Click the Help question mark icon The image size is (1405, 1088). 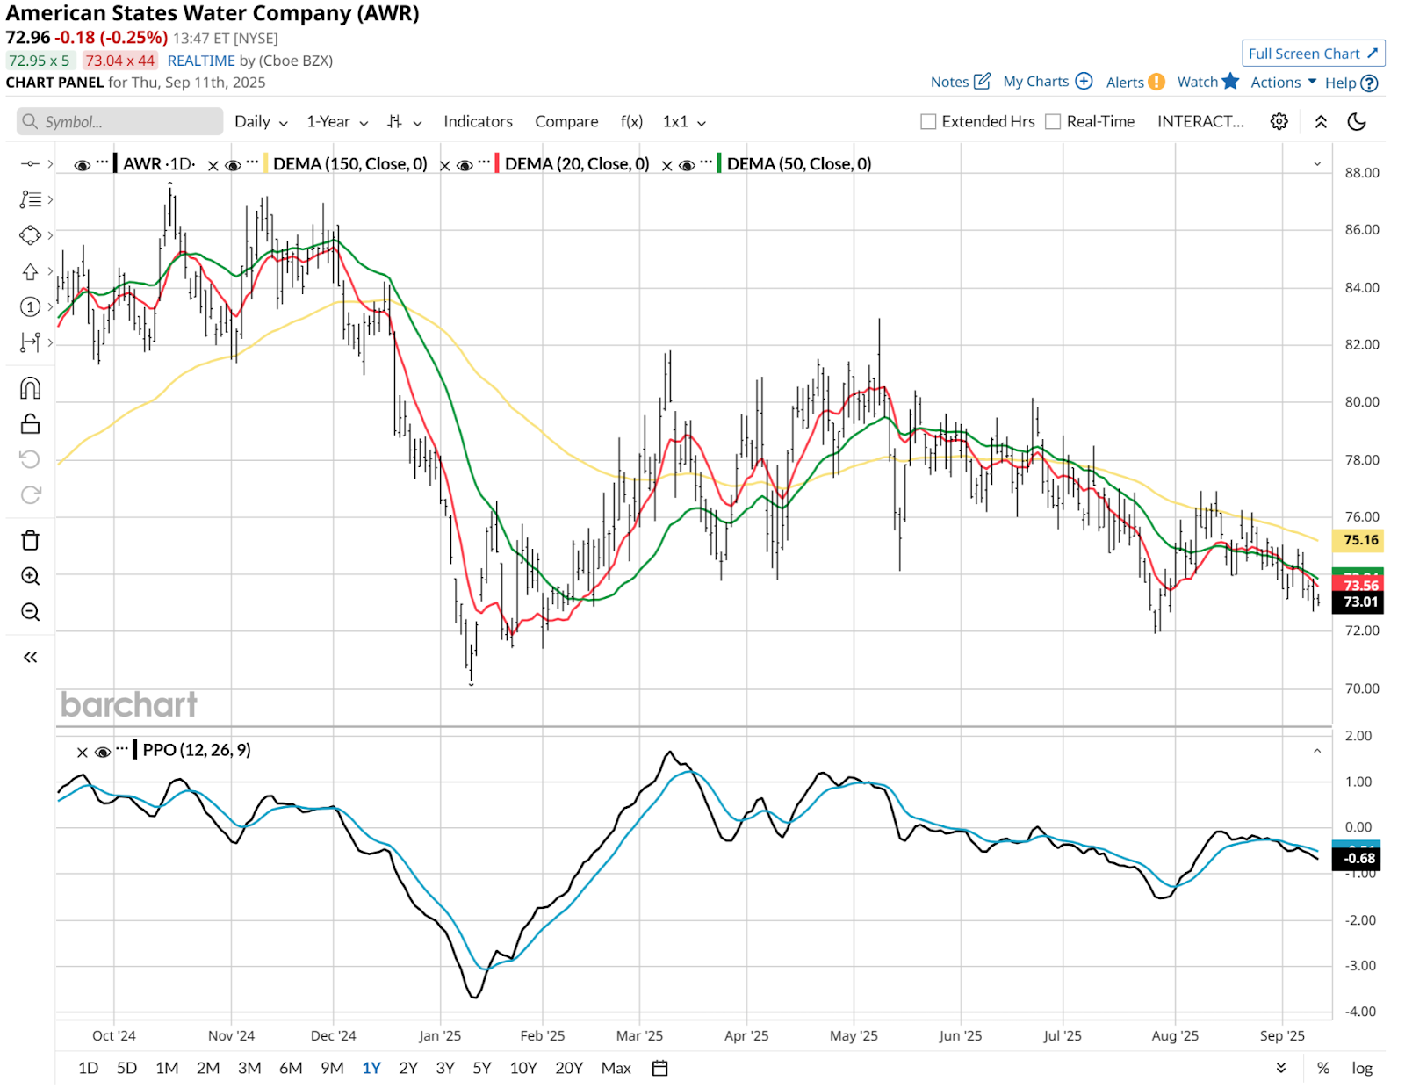click(x=1369, y=83)
